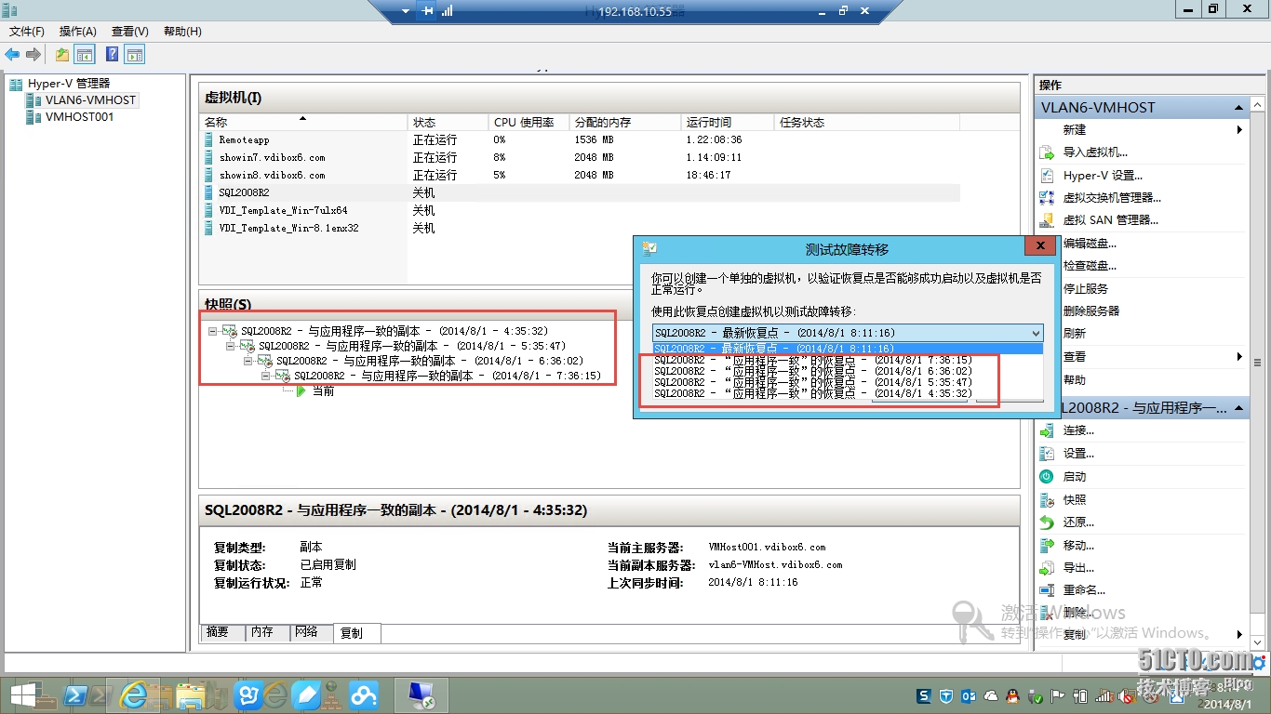Collapse the 6:36:02 snapshot tree node
The width and height of the screenshot is (1271, 714).
click(248, 361)
